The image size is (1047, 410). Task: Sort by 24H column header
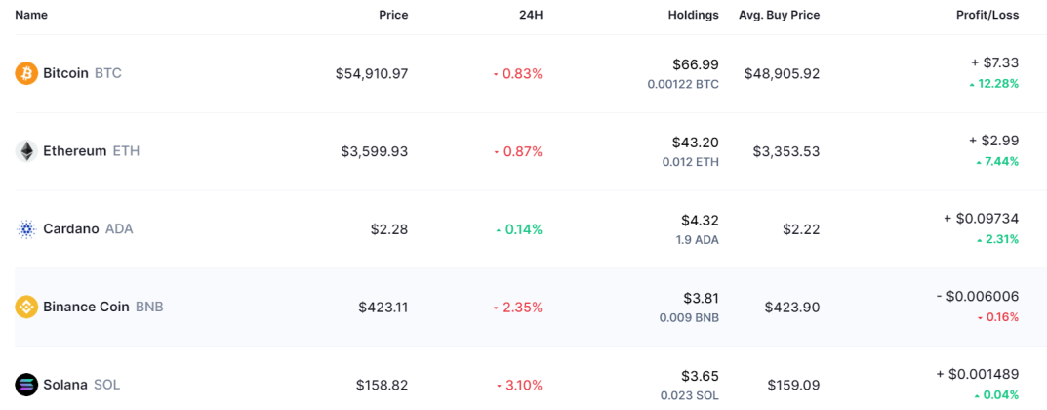531,15
